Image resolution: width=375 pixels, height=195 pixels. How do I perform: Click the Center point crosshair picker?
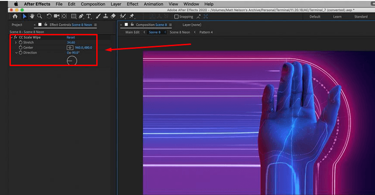70,48
